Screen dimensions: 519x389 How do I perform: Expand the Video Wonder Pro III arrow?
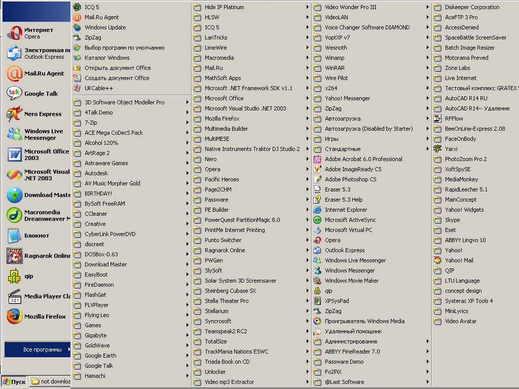[x=428, y=7]
